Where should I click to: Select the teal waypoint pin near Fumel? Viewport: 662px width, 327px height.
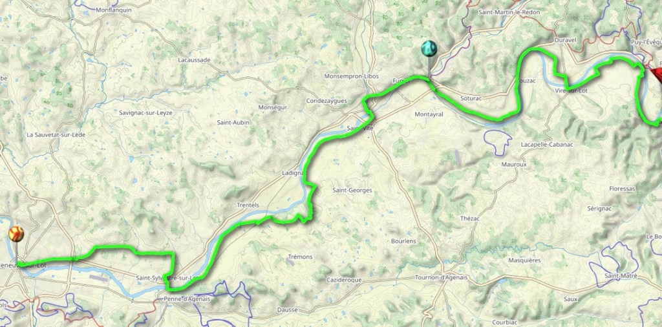coord(429,48)
